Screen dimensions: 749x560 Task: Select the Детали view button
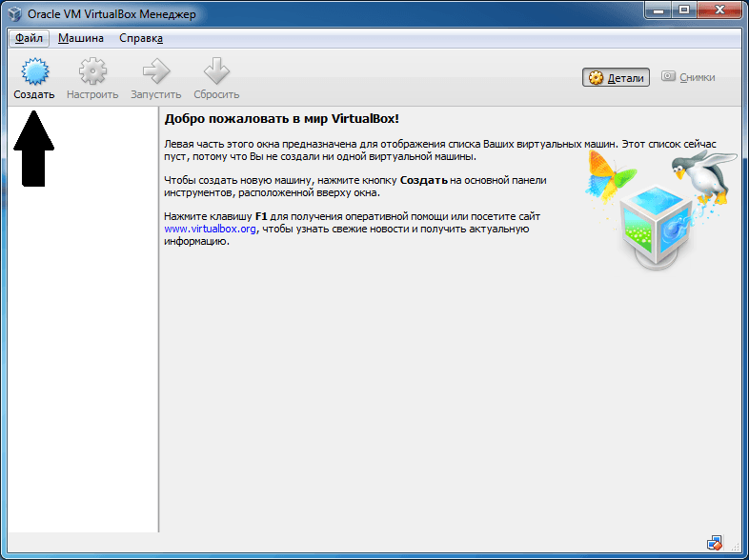click(x=616, y=77)
